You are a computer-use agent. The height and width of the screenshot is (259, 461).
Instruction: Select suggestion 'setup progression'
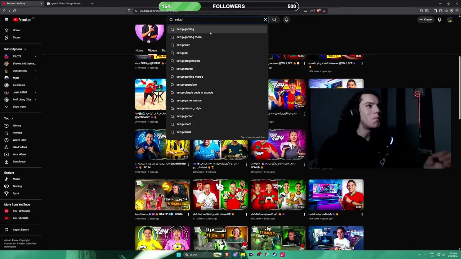[x=218, y=61]
